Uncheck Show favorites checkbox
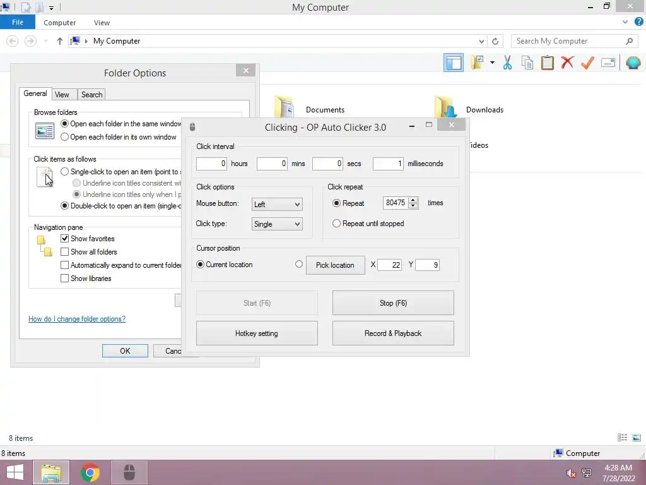 64,238
